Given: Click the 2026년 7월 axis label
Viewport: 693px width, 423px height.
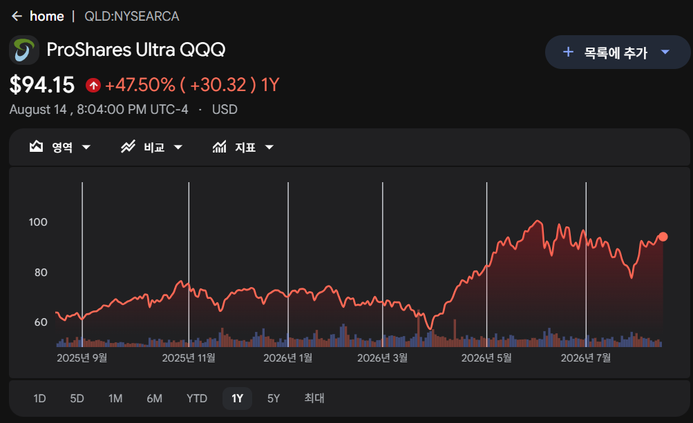Looking at the screenshot, I should point(586,358).
